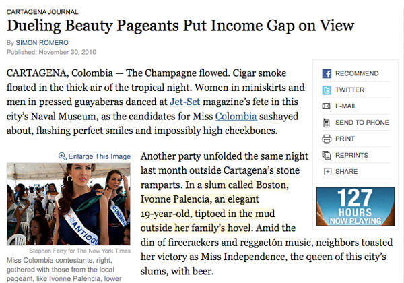
Task: Select the TWITTER share label
Action: click(x=349, y=90)
